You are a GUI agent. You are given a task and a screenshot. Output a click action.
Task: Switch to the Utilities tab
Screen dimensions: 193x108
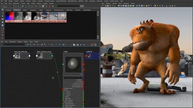coord(25,10)
